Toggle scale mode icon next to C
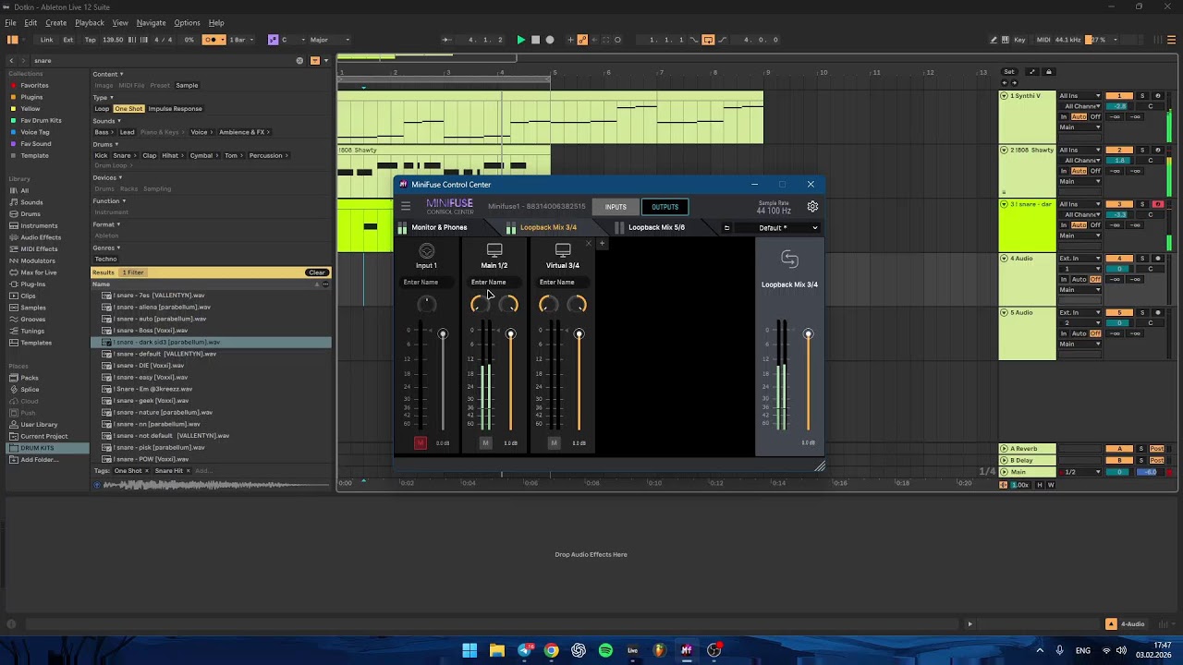 coord(273,40)
